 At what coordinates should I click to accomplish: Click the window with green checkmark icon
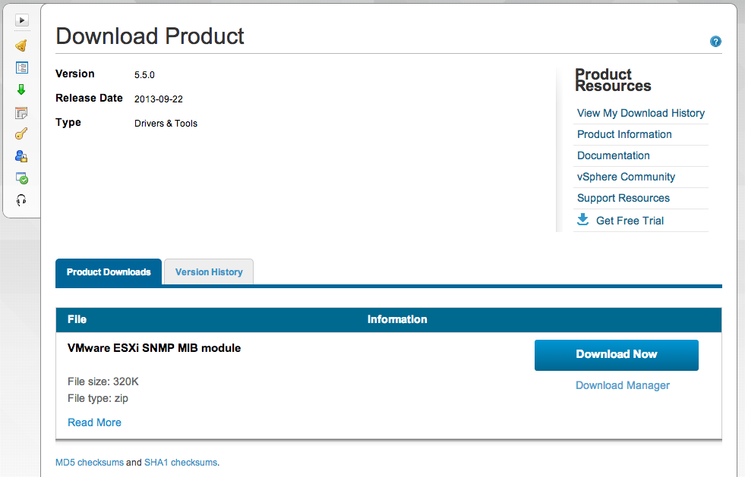[x=22, y=178]
